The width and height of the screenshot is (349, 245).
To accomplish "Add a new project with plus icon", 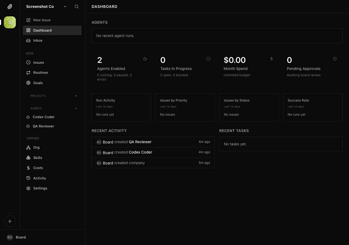I will click(76, 96).
